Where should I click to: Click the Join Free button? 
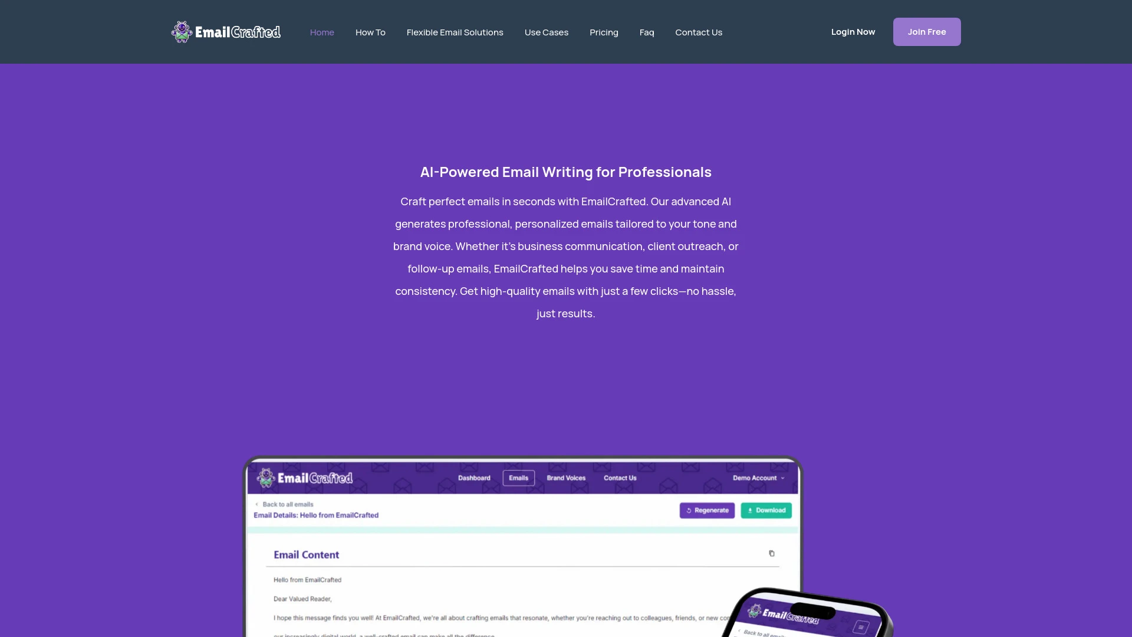[x=927, y=32]
